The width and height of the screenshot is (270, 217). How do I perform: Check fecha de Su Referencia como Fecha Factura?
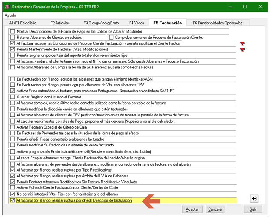tap(13, 67)
